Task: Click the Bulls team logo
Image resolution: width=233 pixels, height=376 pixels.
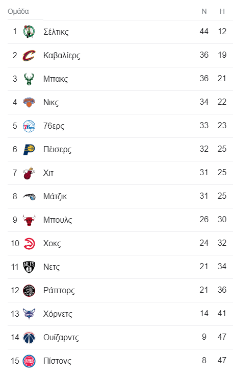Action: click(x=29, y=220)
